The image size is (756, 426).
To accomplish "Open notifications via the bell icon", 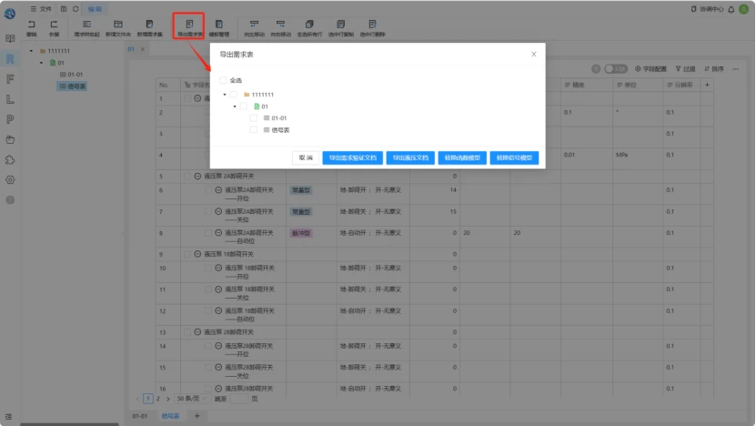I will pos(731,9).
